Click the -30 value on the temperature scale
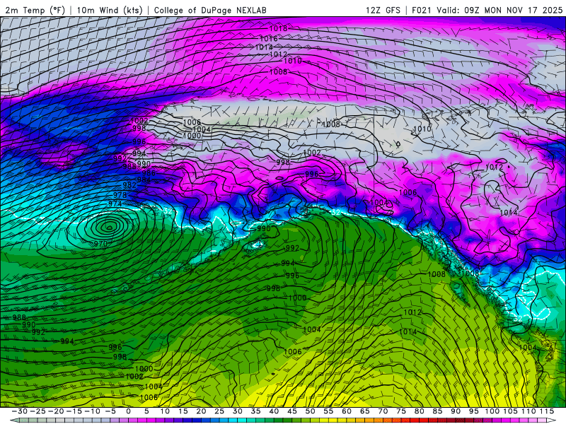Screen dimensions: 566x424 (x=20, y=411)
